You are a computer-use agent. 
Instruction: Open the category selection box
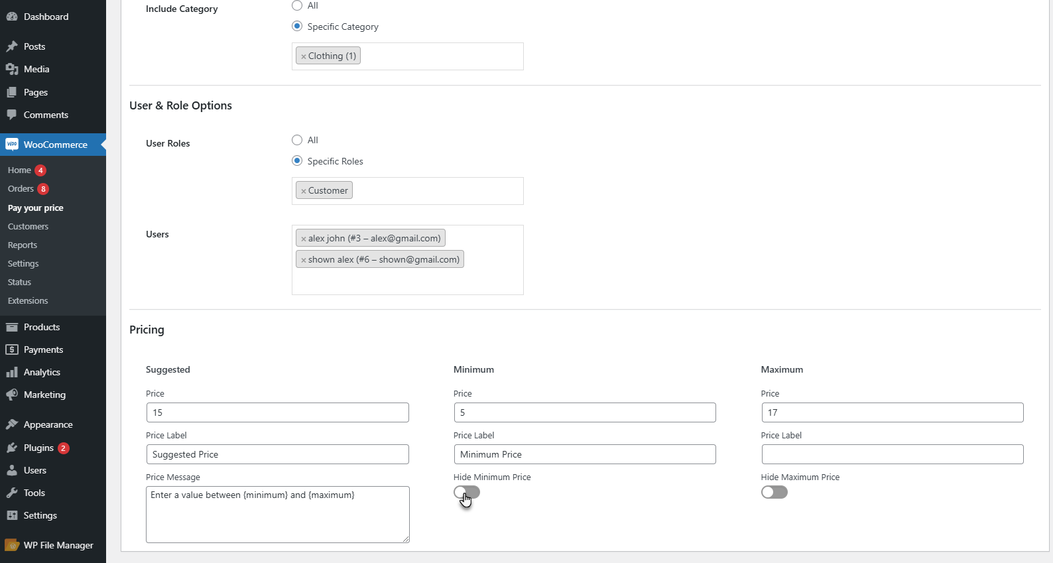tap(408, 56)
